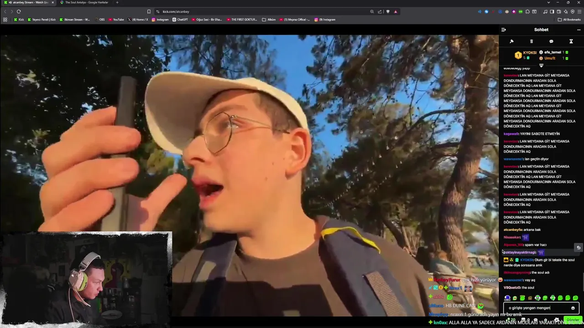
Task: Open the Oğuz Sasi bookmark
Action: (207, 20)
